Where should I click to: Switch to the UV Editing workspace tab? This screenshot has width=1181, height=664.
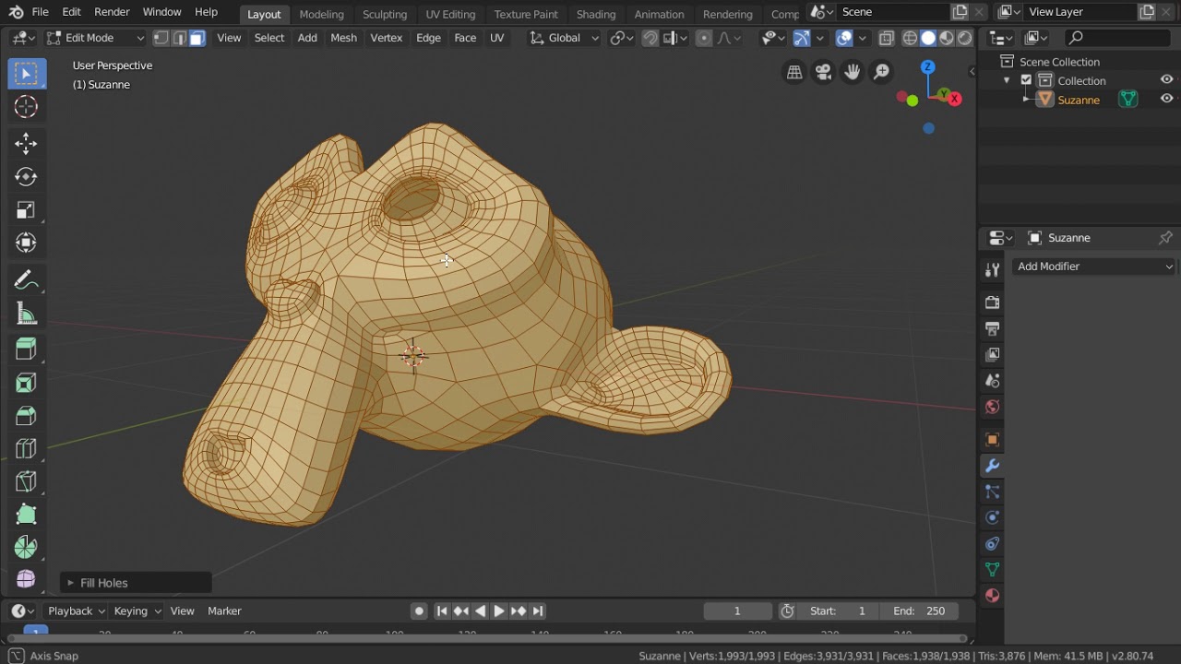(450, 14)
